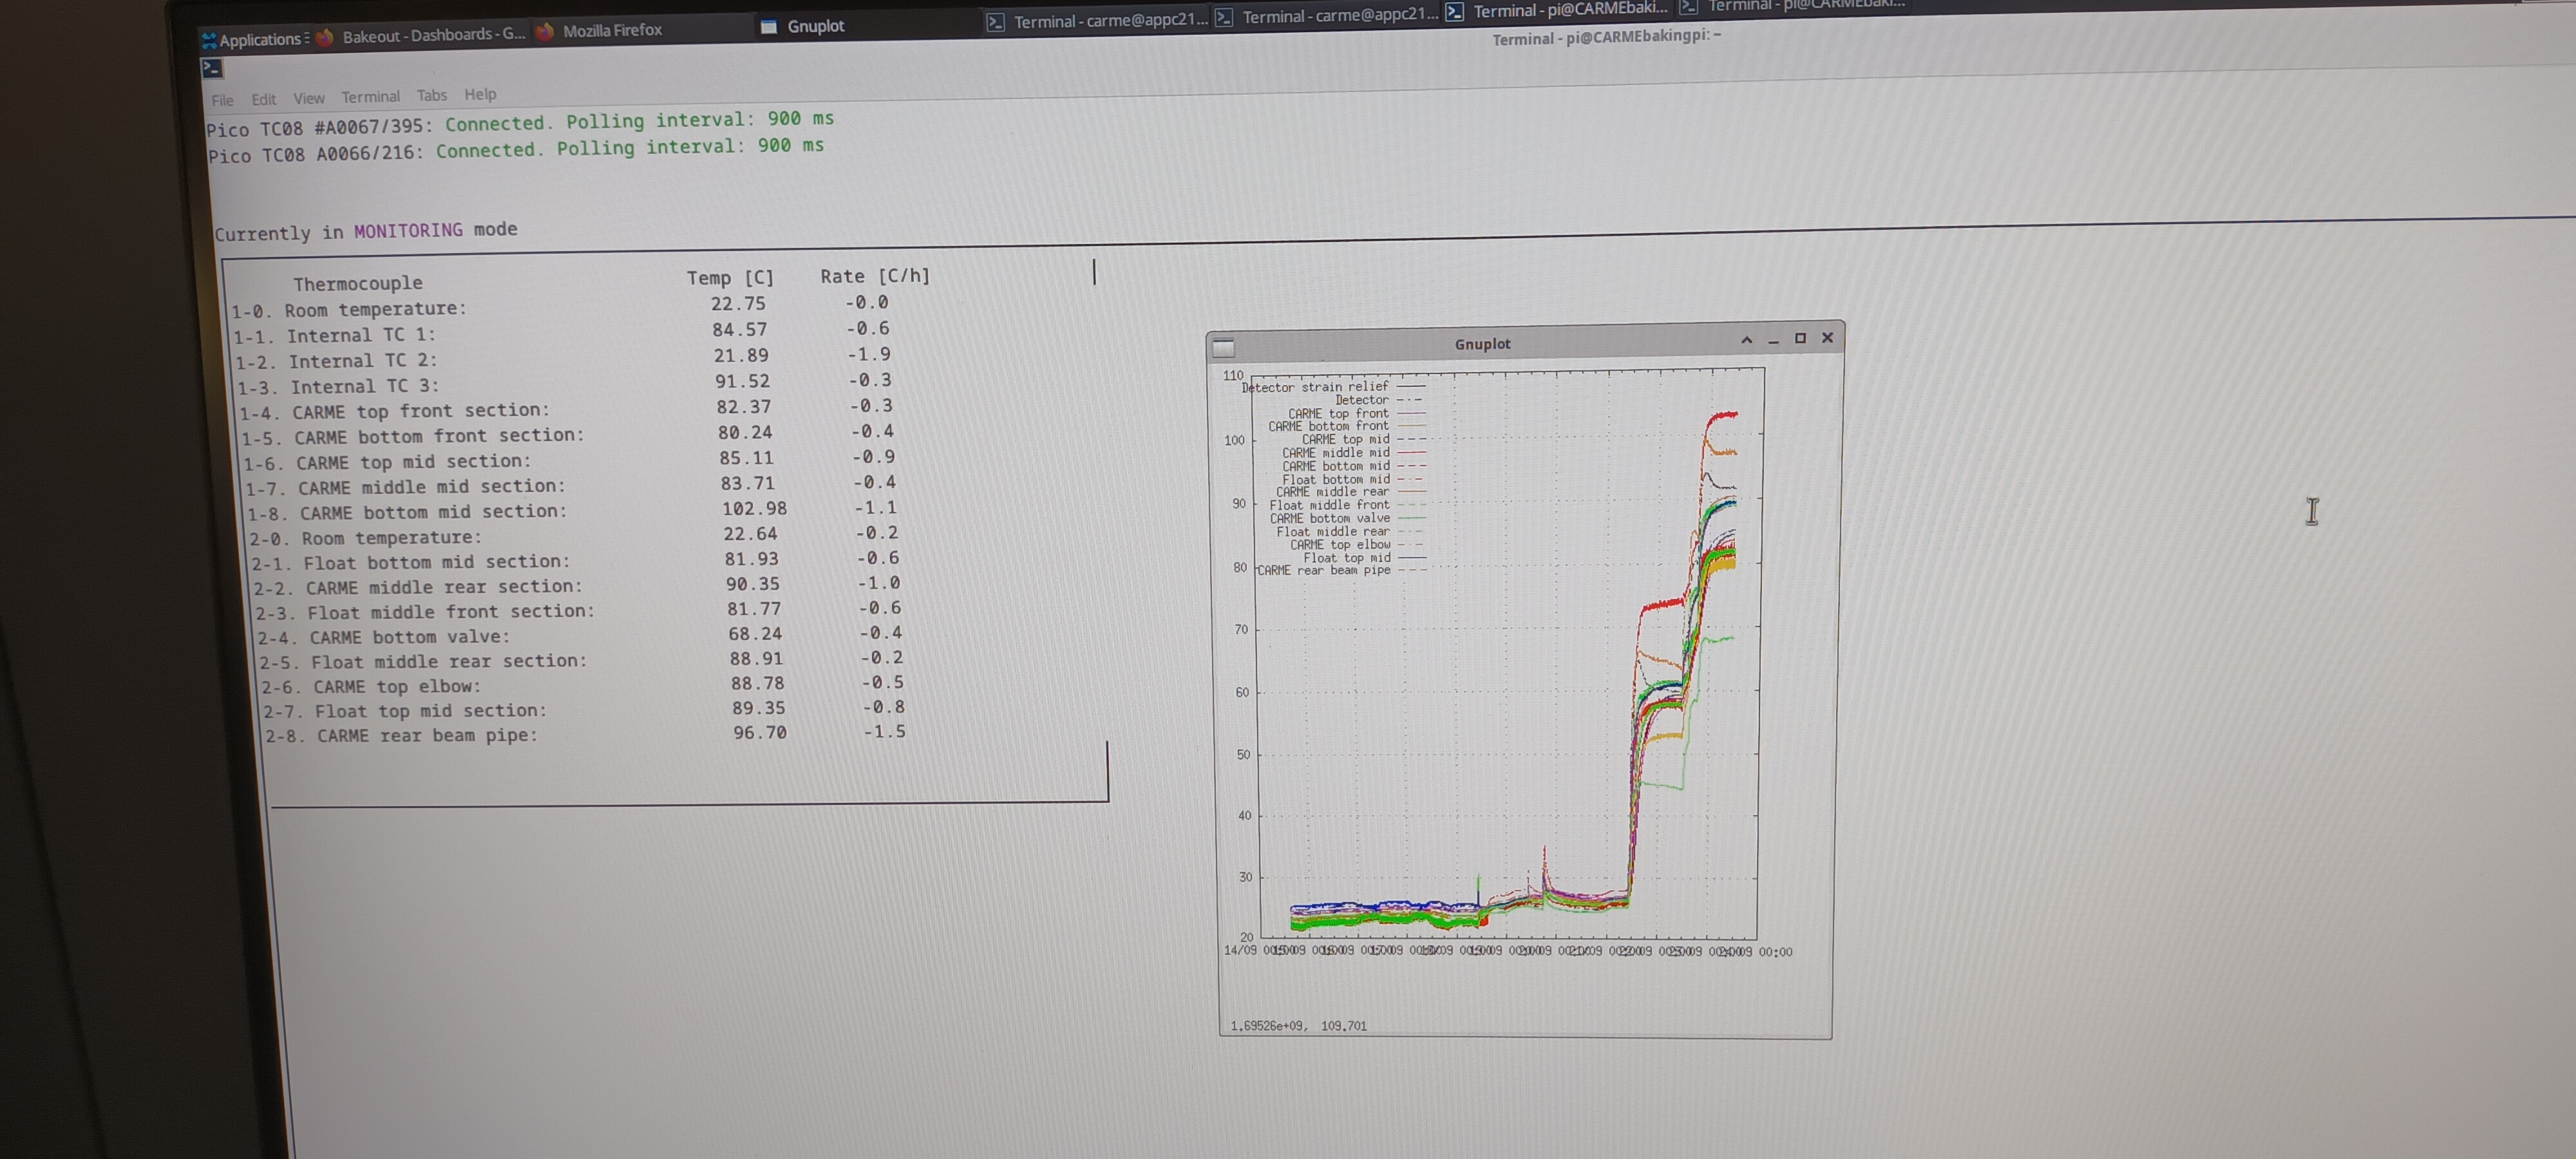
Task: Click the Float top mid legend line sample
Action: coord(1411,557)
